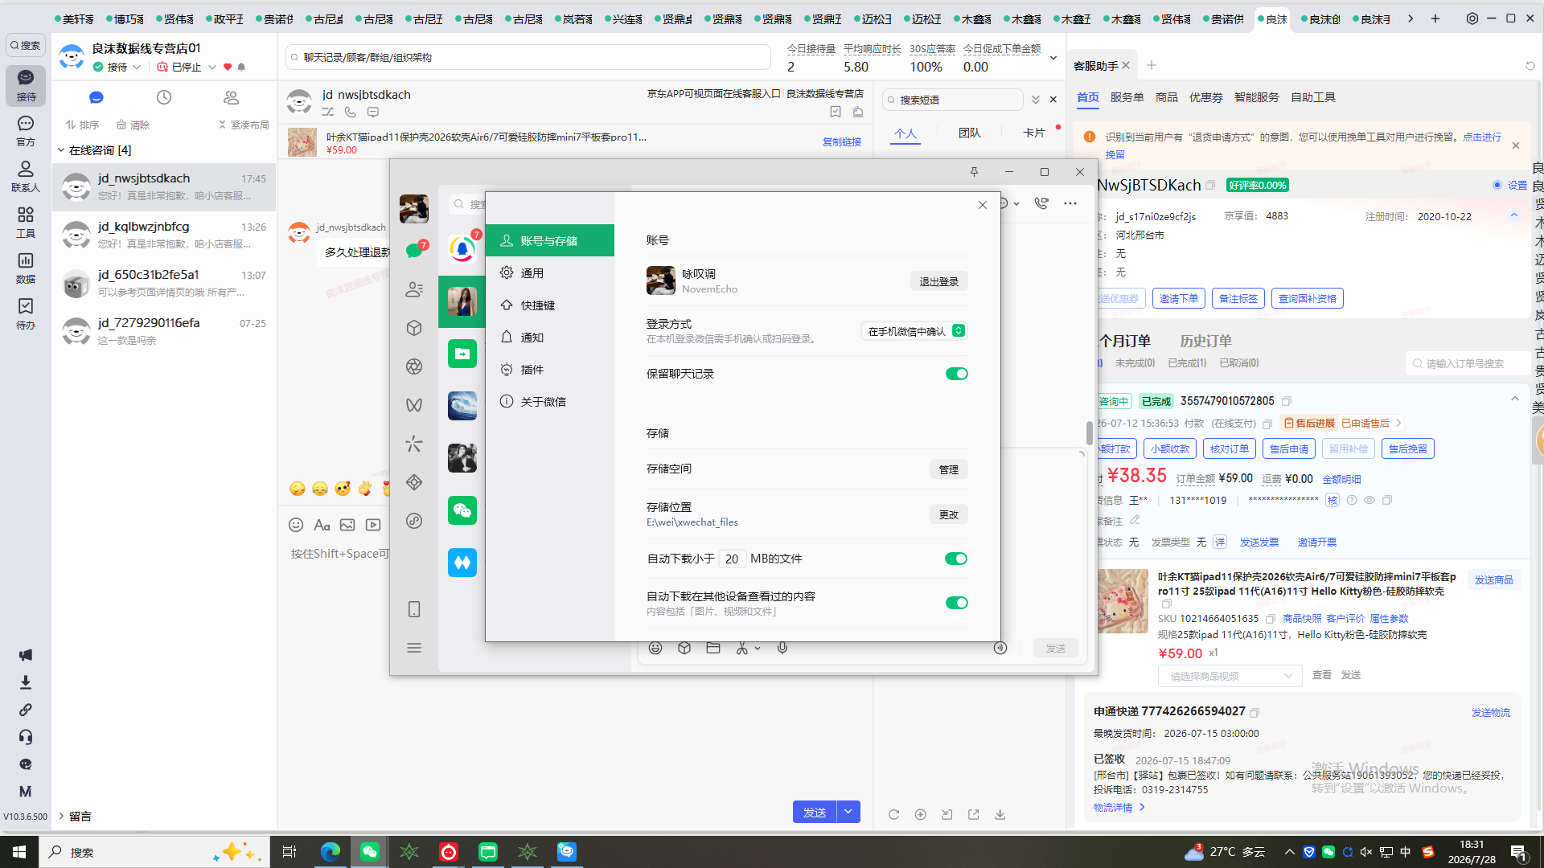Open the emoji picker in WeChat input bar
The width and height of the screenshot is (1544, 868).
tap(655, 648)
